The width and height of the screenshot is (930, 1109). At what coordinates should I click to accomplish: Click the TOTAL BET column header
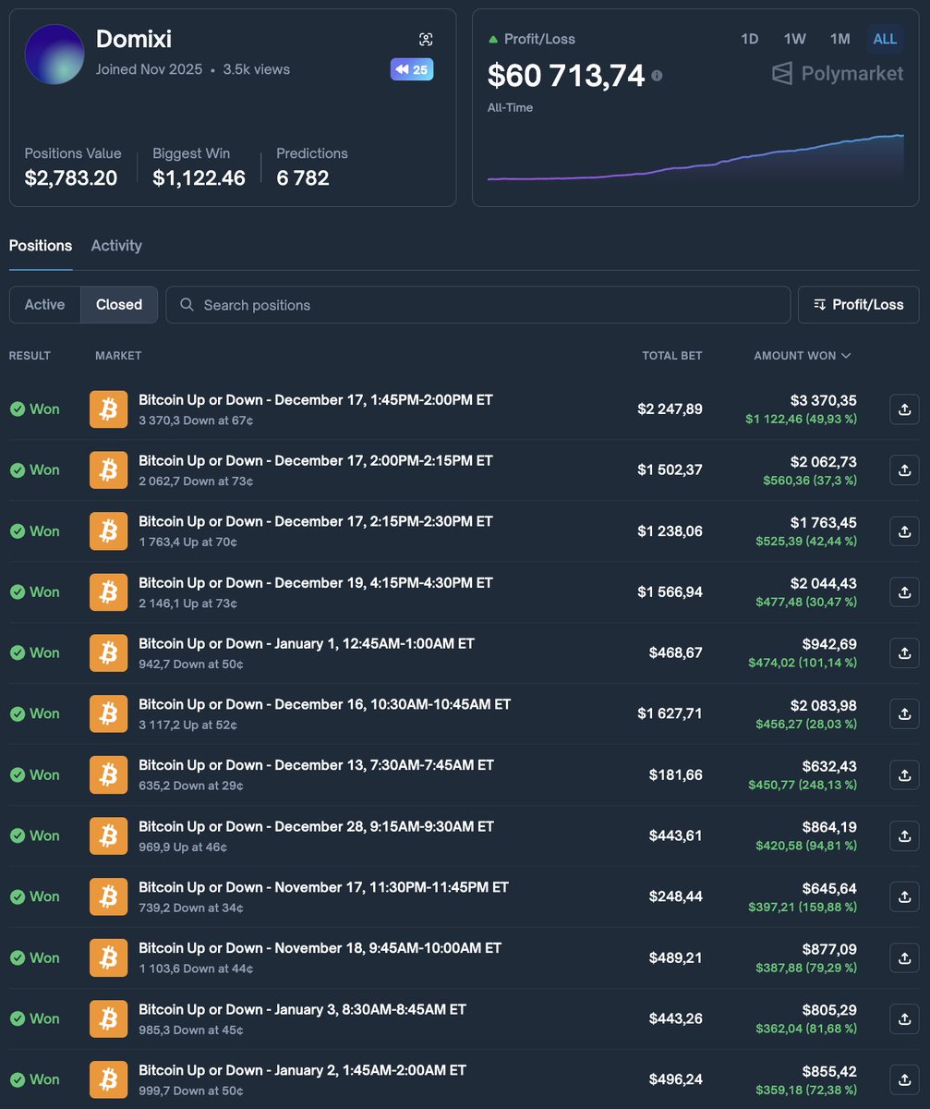pos(672,356)
